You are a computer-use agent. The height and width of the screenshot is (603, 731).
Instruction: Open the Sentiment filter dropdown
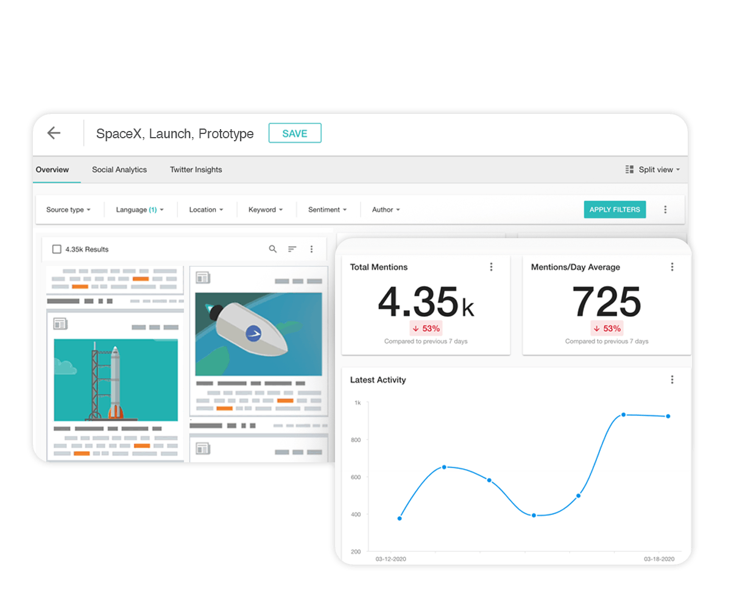coord(327,210)
